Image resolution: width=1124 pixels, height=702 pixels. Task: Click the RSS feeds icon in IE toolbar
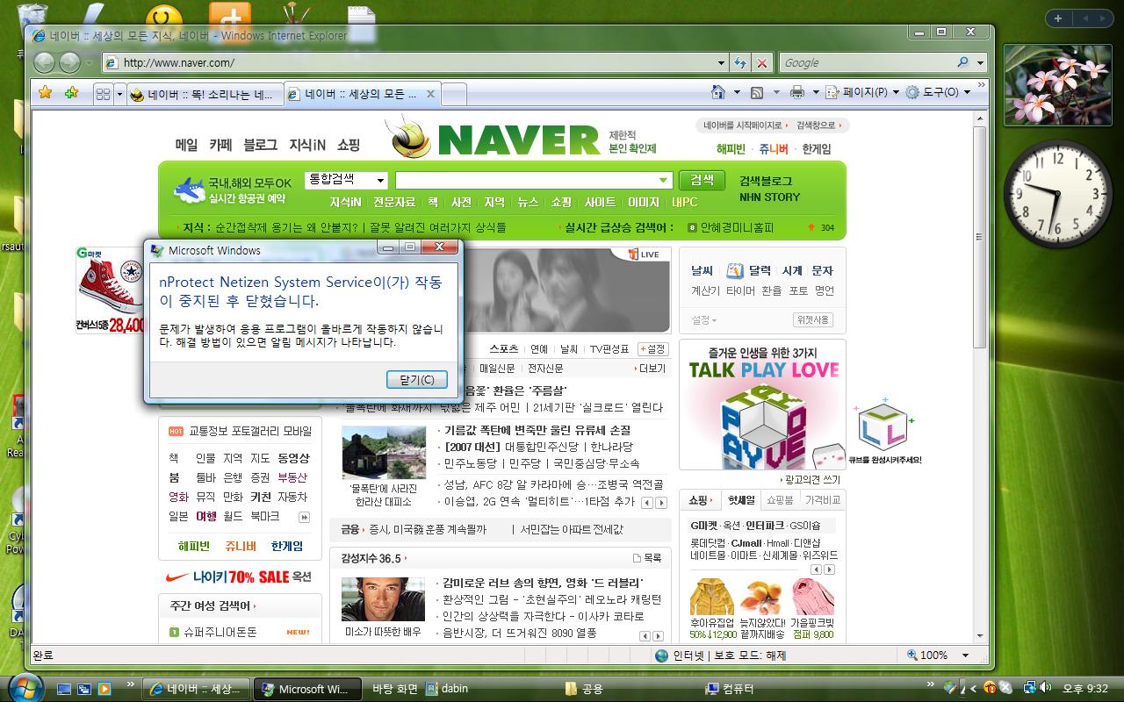[756, 92]
